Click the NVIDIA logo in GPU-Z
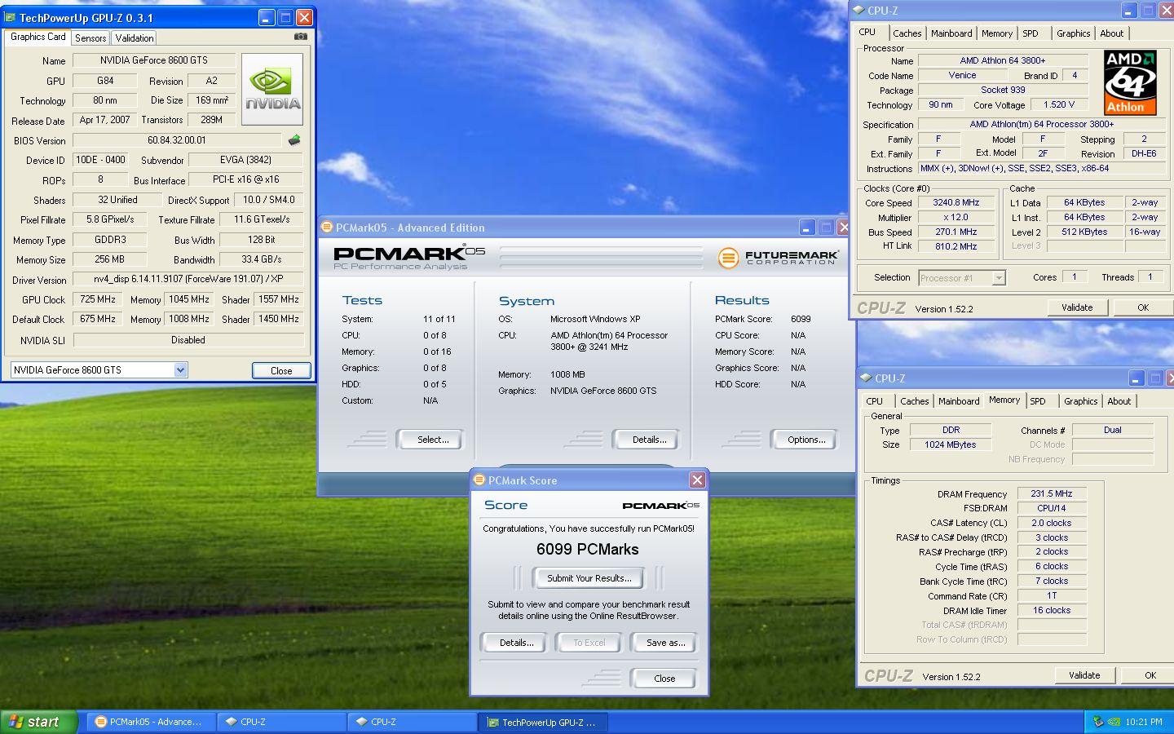 pos(272,90)
